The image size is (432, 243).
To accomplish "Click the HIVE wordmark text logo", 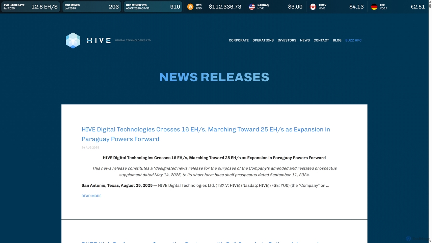I will [x=99, y=40].
